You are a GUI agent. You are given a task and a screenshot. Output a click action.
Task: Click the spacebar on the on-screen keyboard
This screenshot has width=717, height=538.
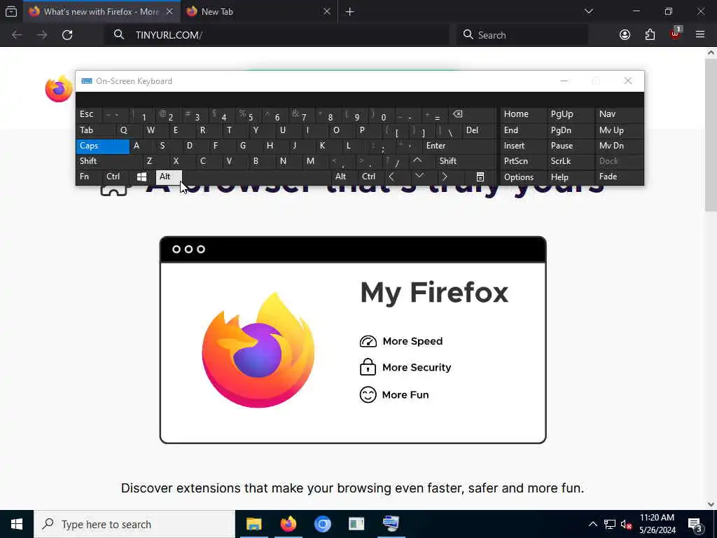(x=257, y=177)
